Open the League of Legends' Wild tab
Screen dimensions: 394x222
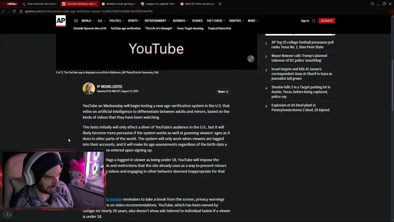158,4
